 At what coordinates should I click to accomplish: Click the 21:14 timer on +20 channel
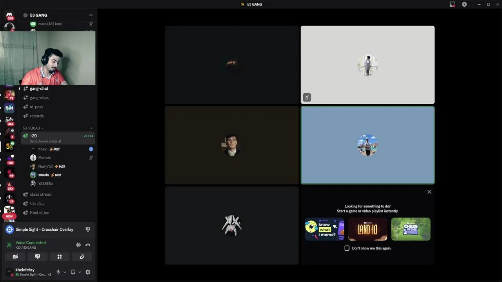(88, 136)
